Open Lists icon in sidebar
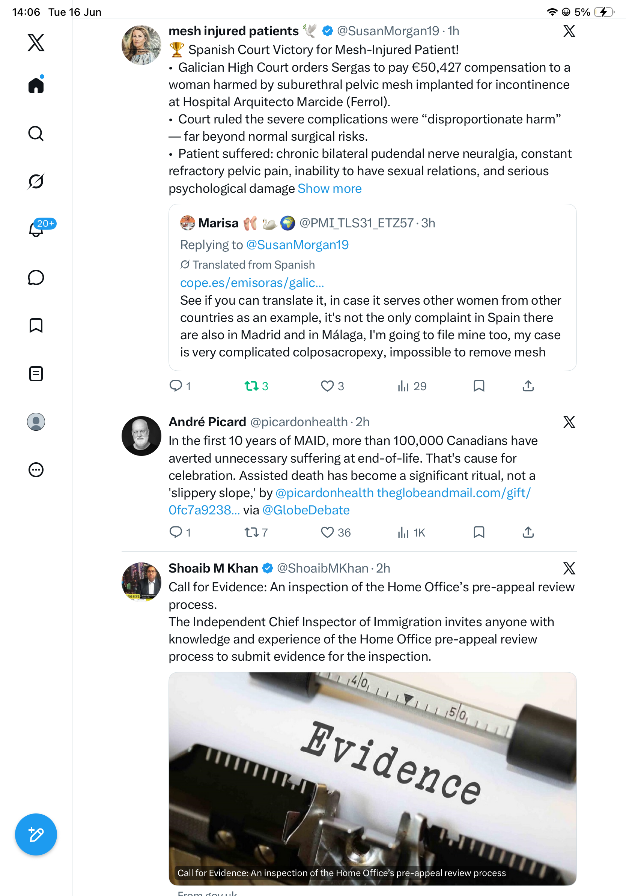Screen dimensions: 626x896 click(36, 374)
